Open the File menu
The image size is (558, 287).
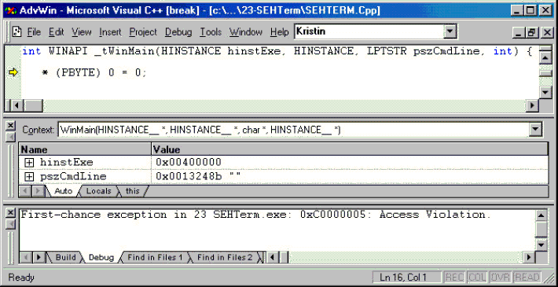(34, 32)
